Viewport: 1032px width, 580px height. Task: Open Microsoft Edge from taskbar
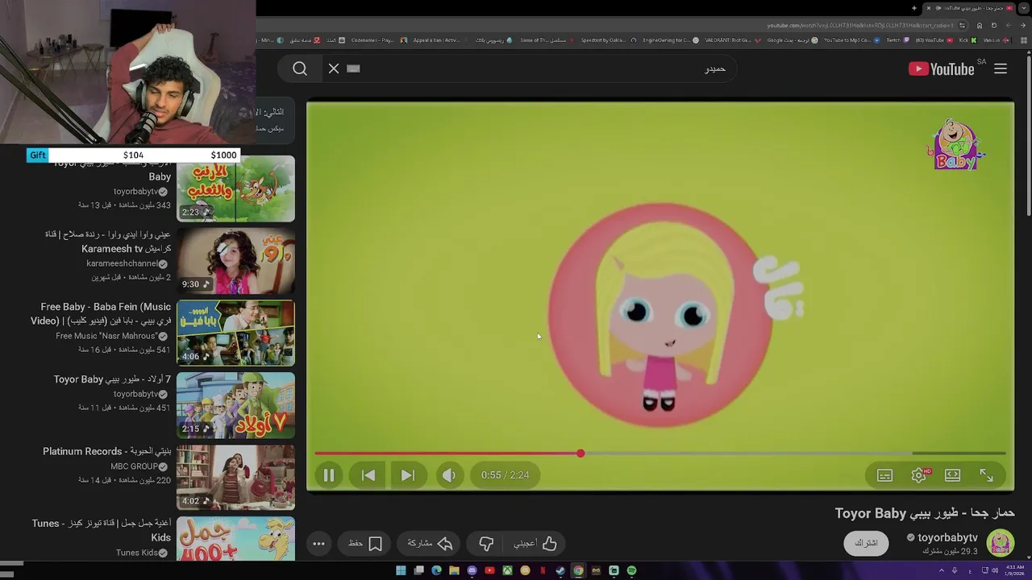(x=436, y=570)
